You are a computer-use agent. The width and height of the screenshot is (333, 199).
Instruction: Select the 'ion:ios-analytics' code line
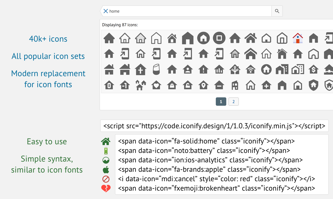(210, 160)
